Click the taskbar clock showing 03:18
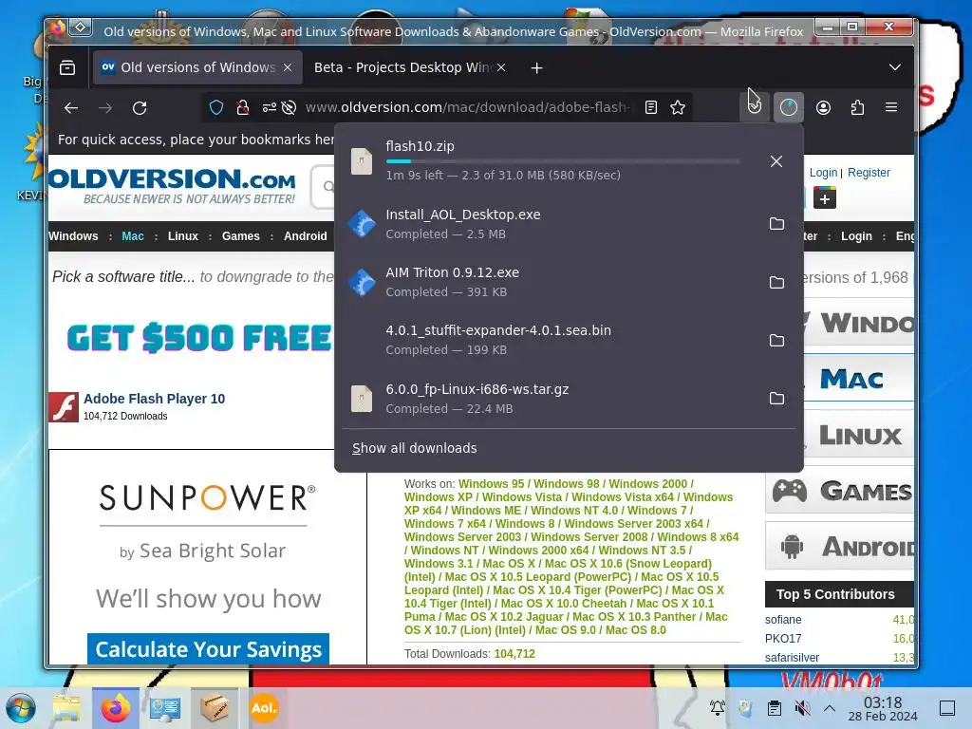972x729 pixels. click(x=883, y=708)
